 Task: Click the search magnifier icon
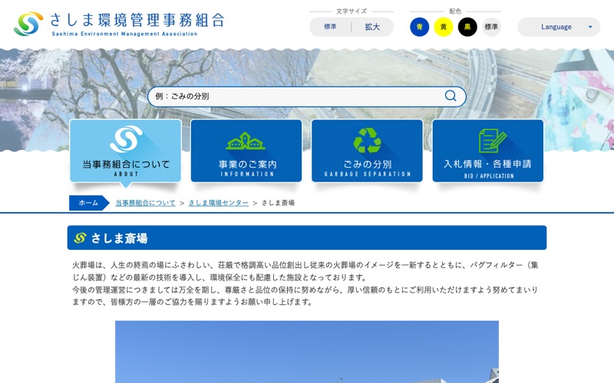point(451,96)
